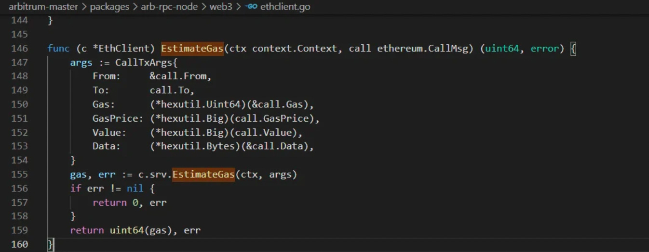The height and width of the screenshot is (252, 649).
Task: Click closing brace on line 160
Action: (50, 244)
